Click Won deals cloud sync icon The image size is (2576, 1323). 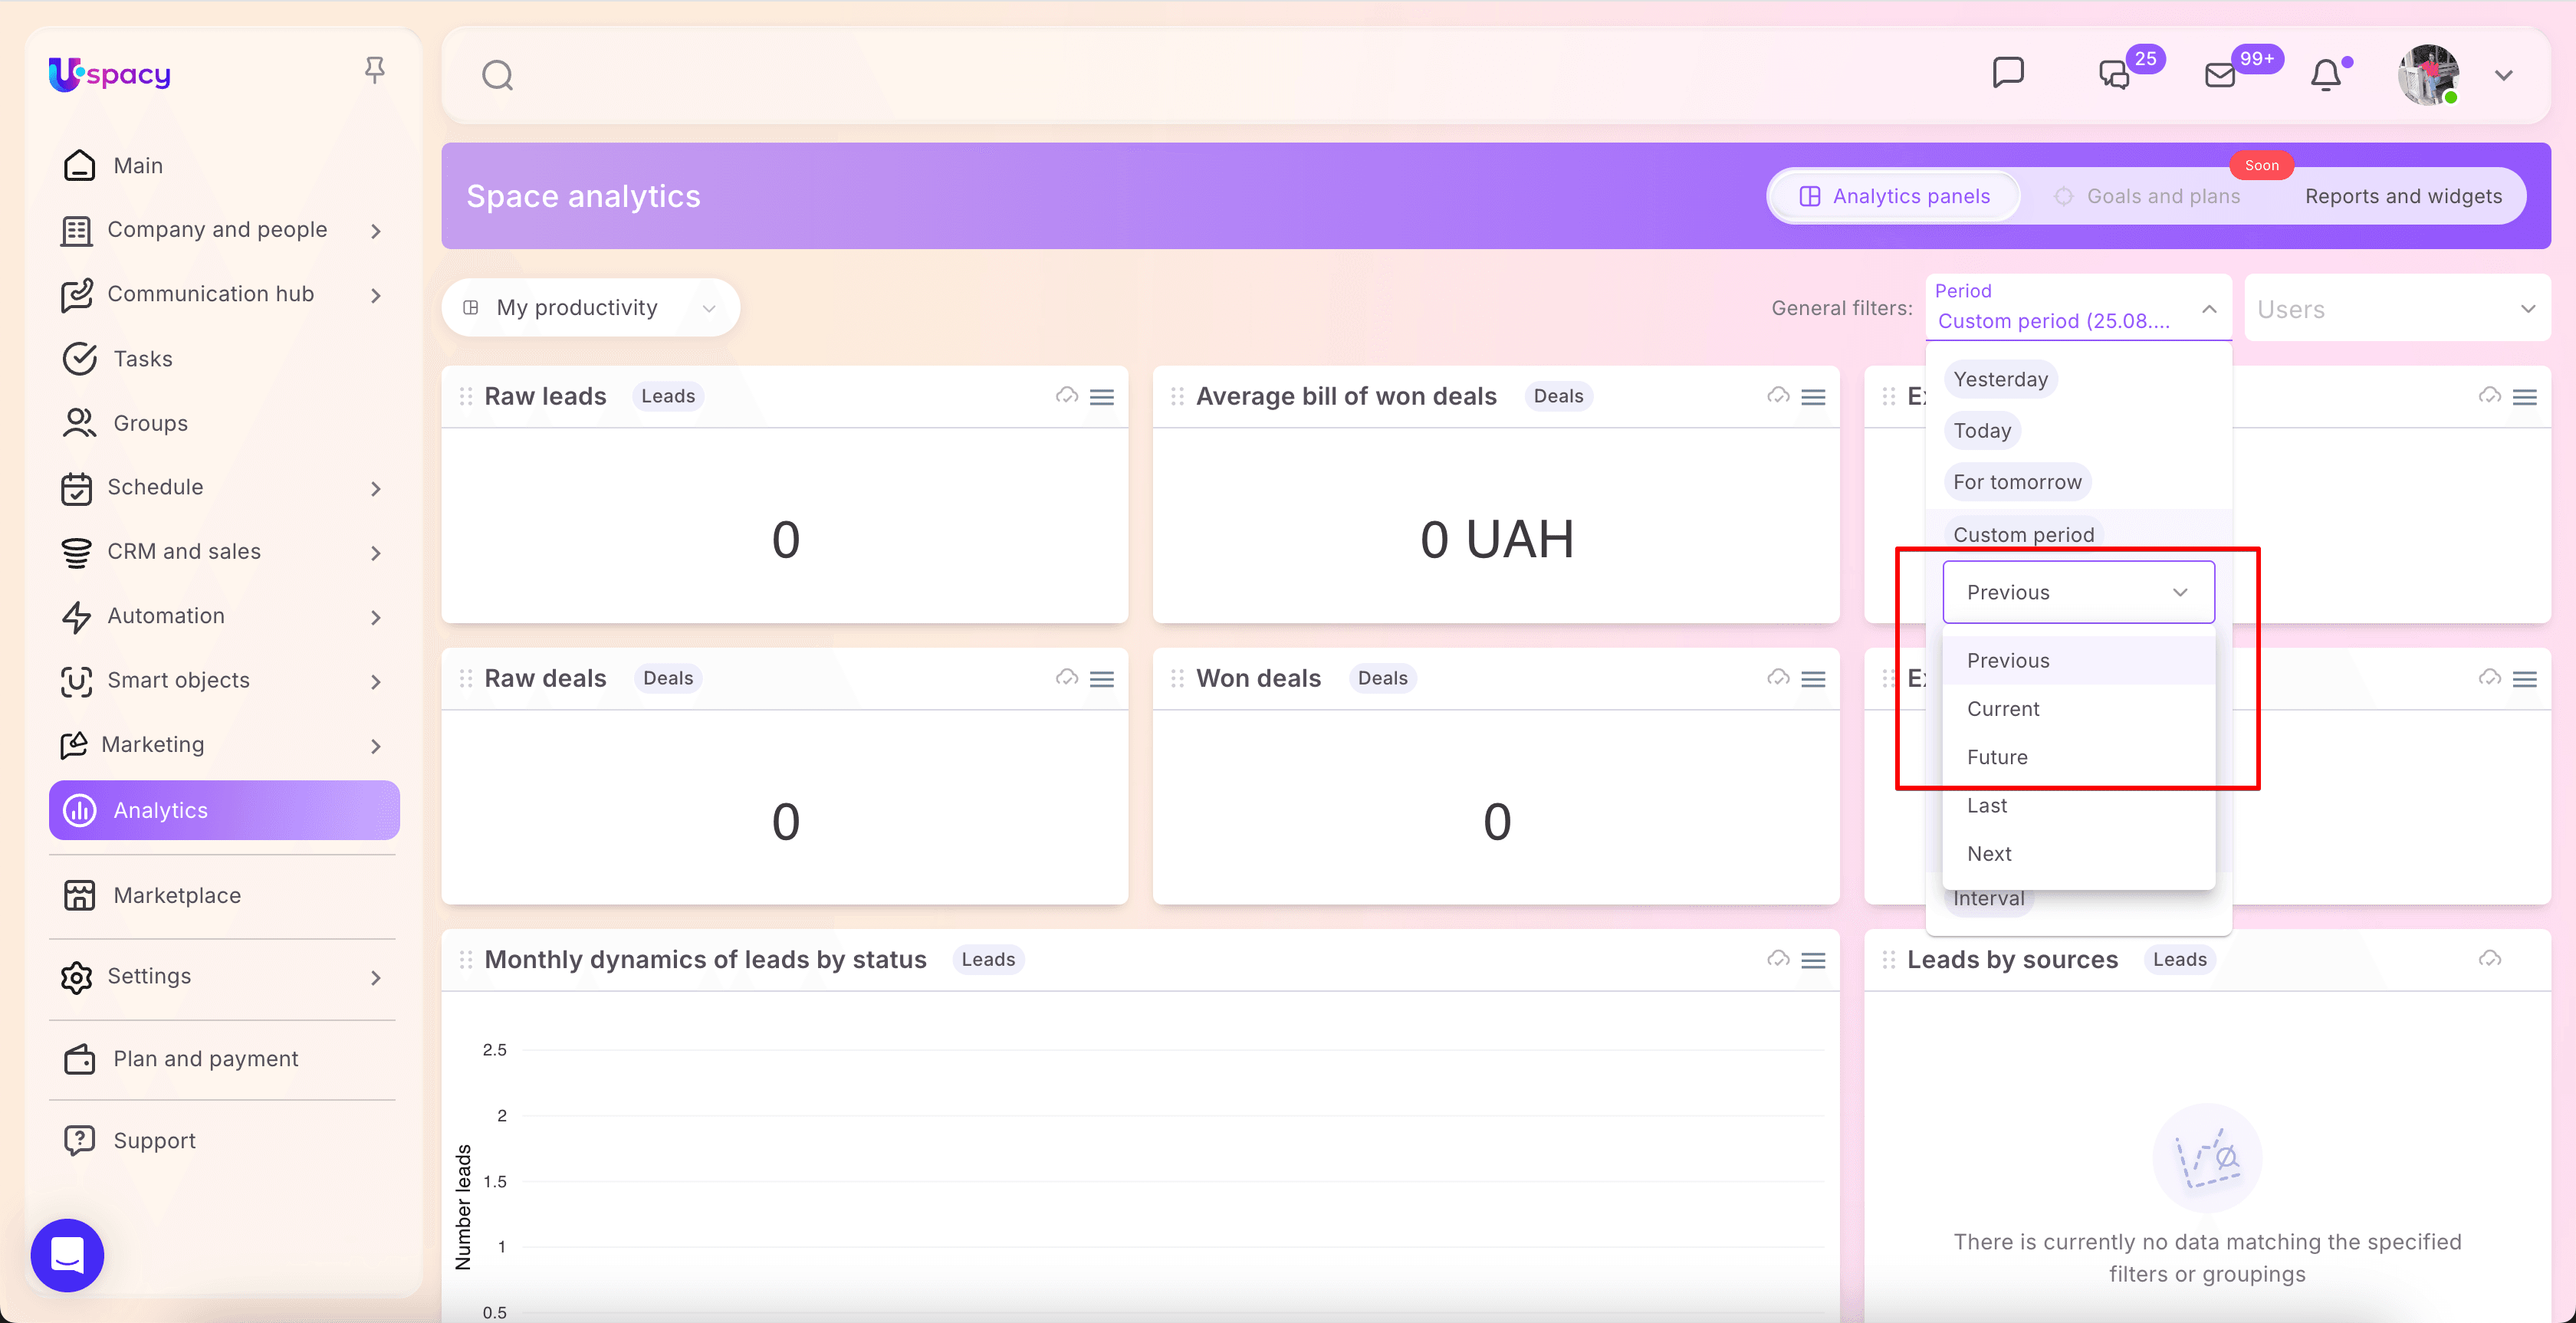click(x=1778, y=678)
